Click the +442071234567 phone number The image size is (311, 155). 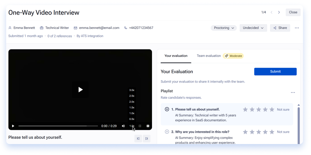pos(141,28)
